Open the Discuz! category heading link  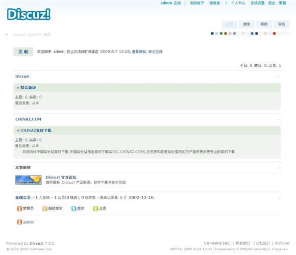click(22, 76)
